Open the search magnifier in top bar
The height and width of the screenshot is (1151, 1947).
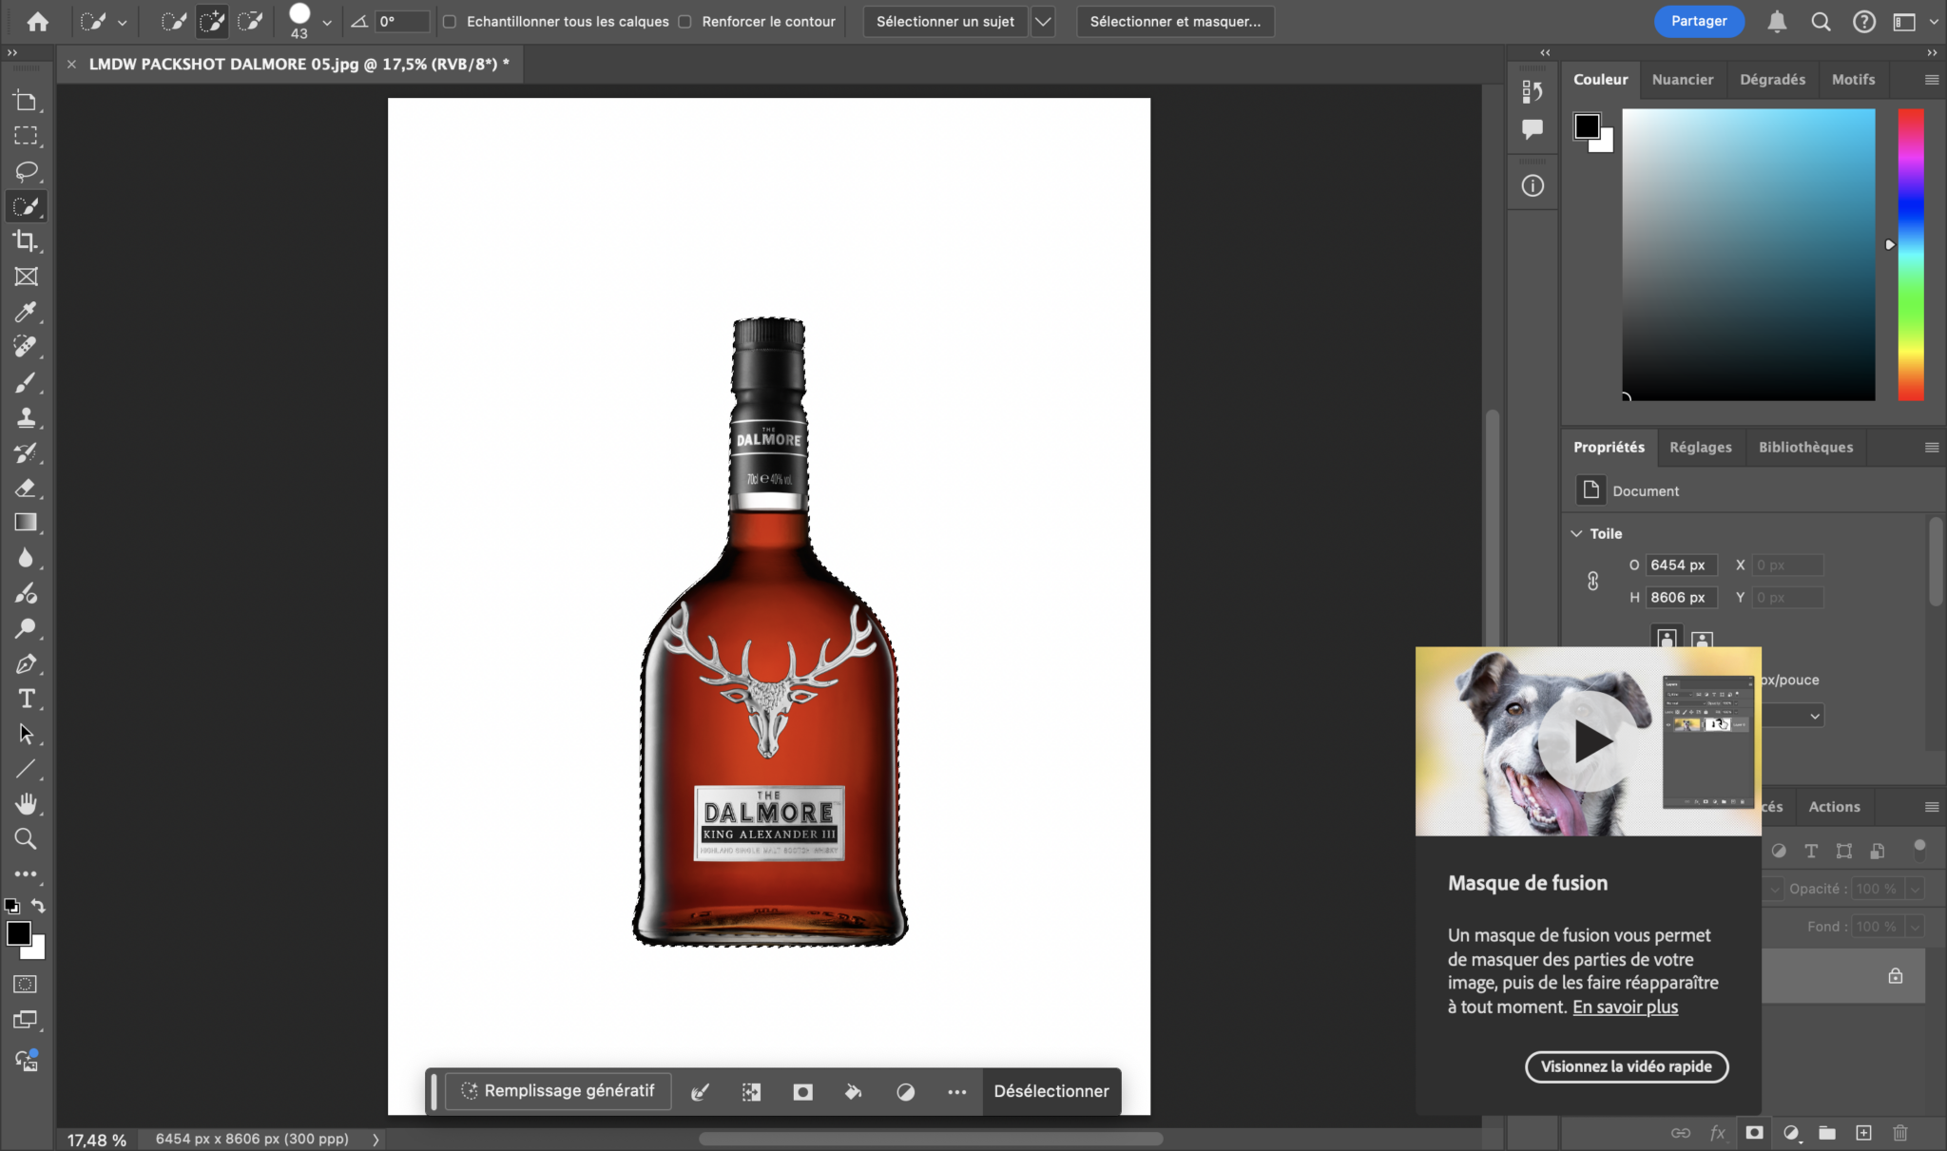1821,21
